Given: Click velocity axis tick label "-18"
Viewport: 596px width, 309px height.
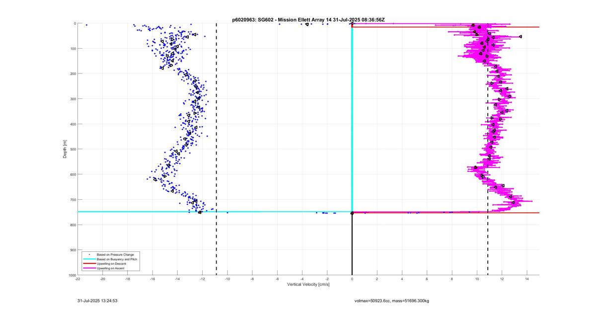Looking at the screenshot, I should click(128, 279).
